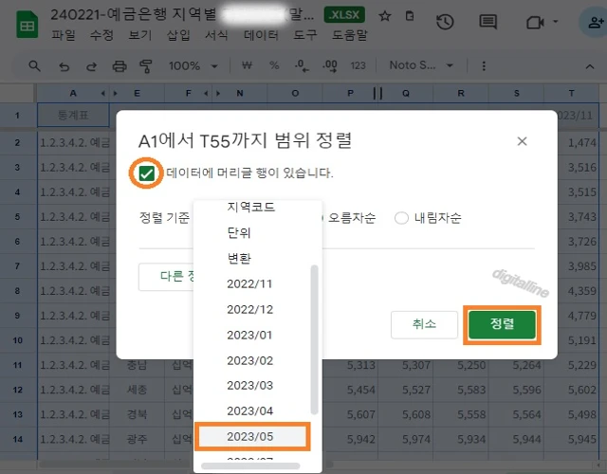The image size is (607, 474).
Task: Choose 2023/04 in the dropdown list
Action: click(251, 410)
